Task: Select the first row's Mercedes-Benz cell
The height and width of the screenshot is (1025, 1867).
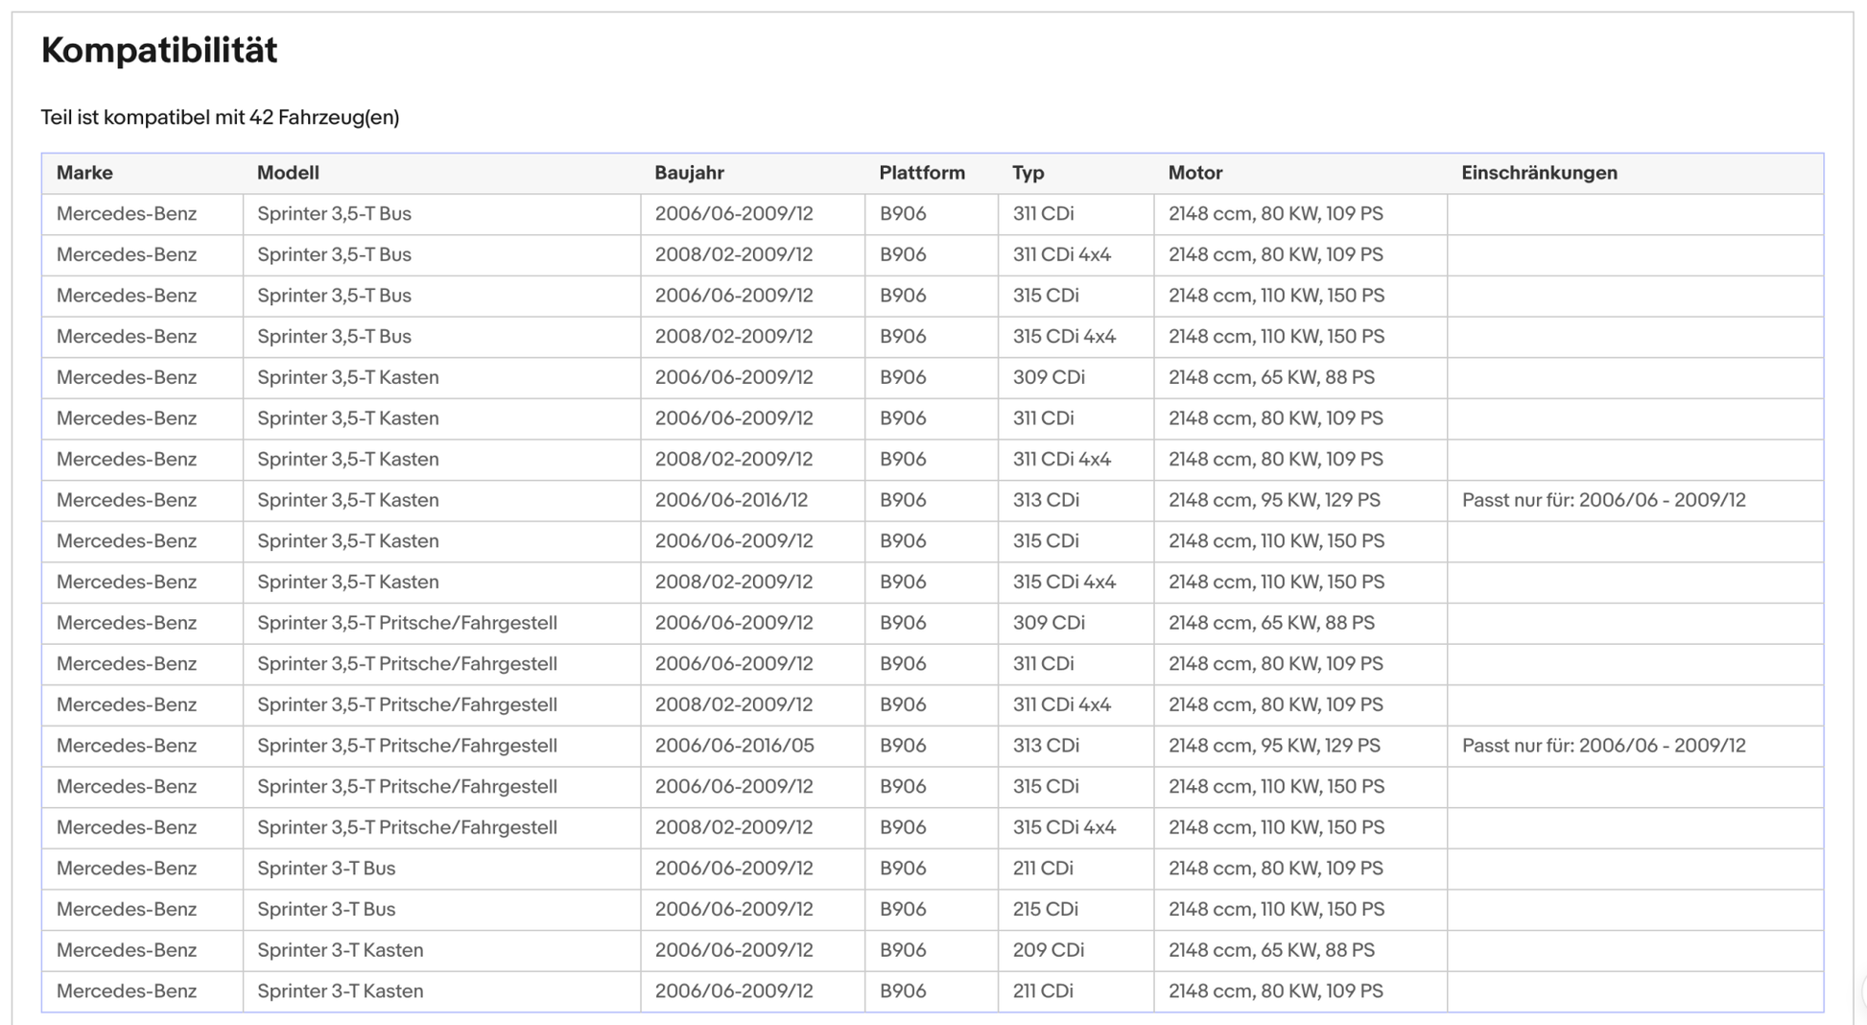Action: (x=127, y=214)
